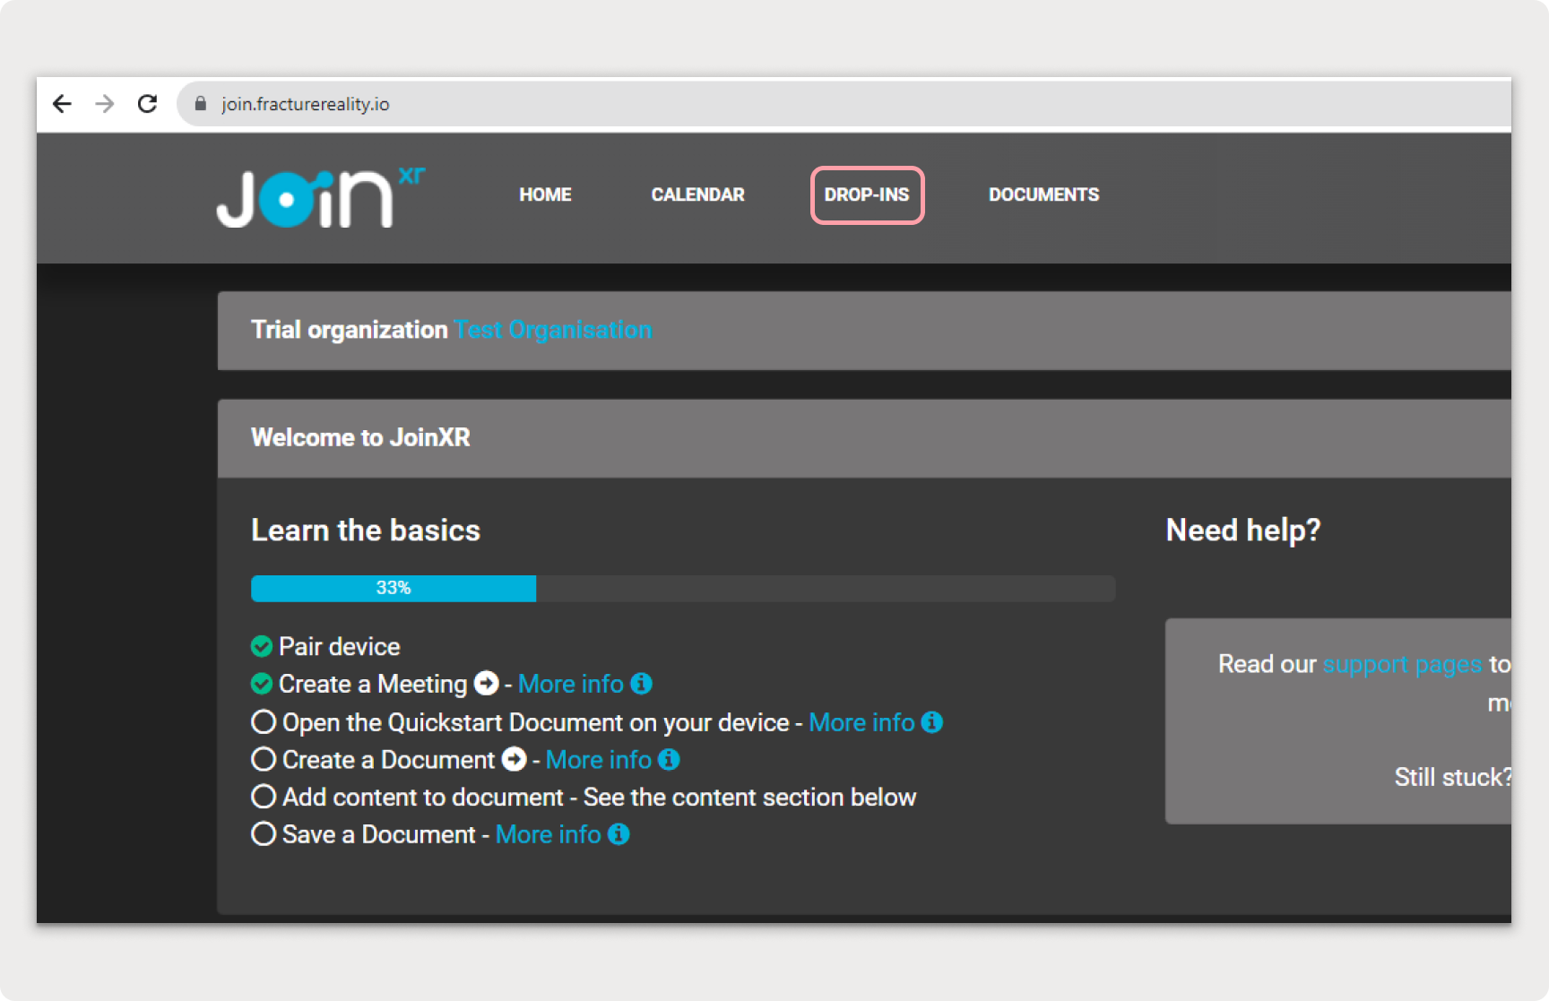The image size is (1549, 1001).
Task: Follow the support pages link
Action: (x=1402, y=664)
